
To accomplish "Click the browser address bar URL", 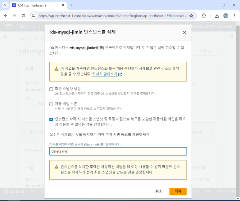I will (x=112, y=16).
